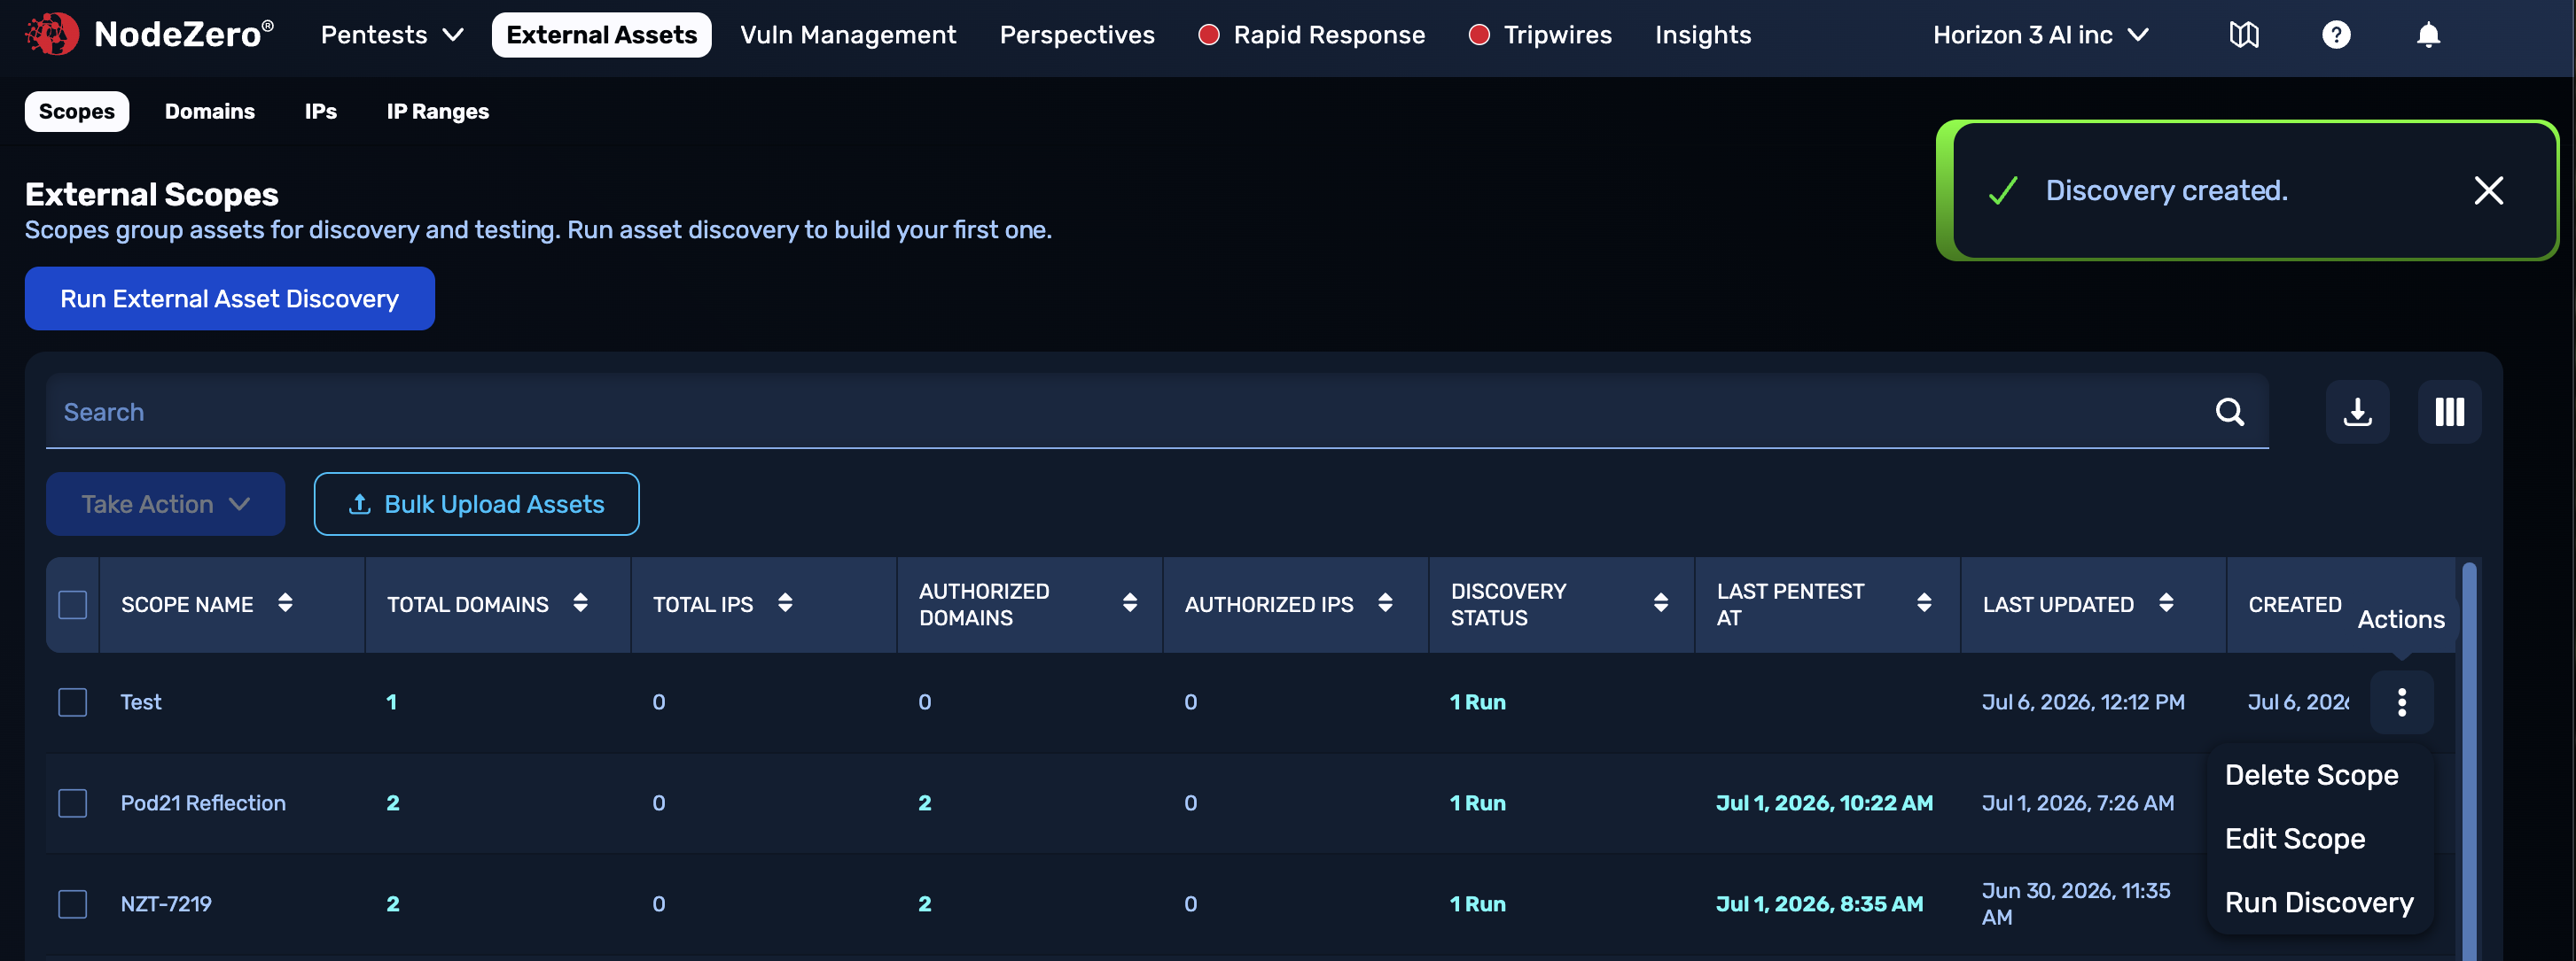
Task: Click the NodeZero logo icon
Action: (x=51, y=35)
